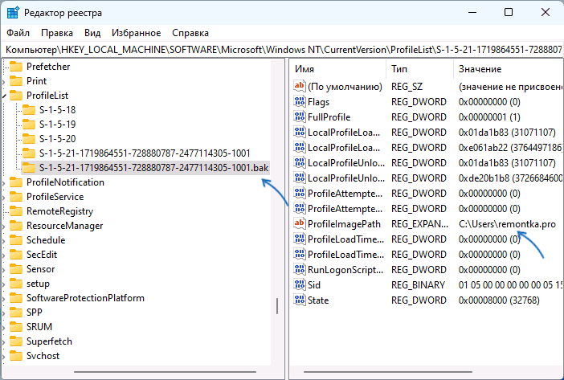Open the Файл menu
Screen dimensions: 564x380
[x=18, y=33]
